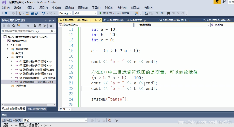Click the Uncomment Selection icon

click(x=162, y=13)
